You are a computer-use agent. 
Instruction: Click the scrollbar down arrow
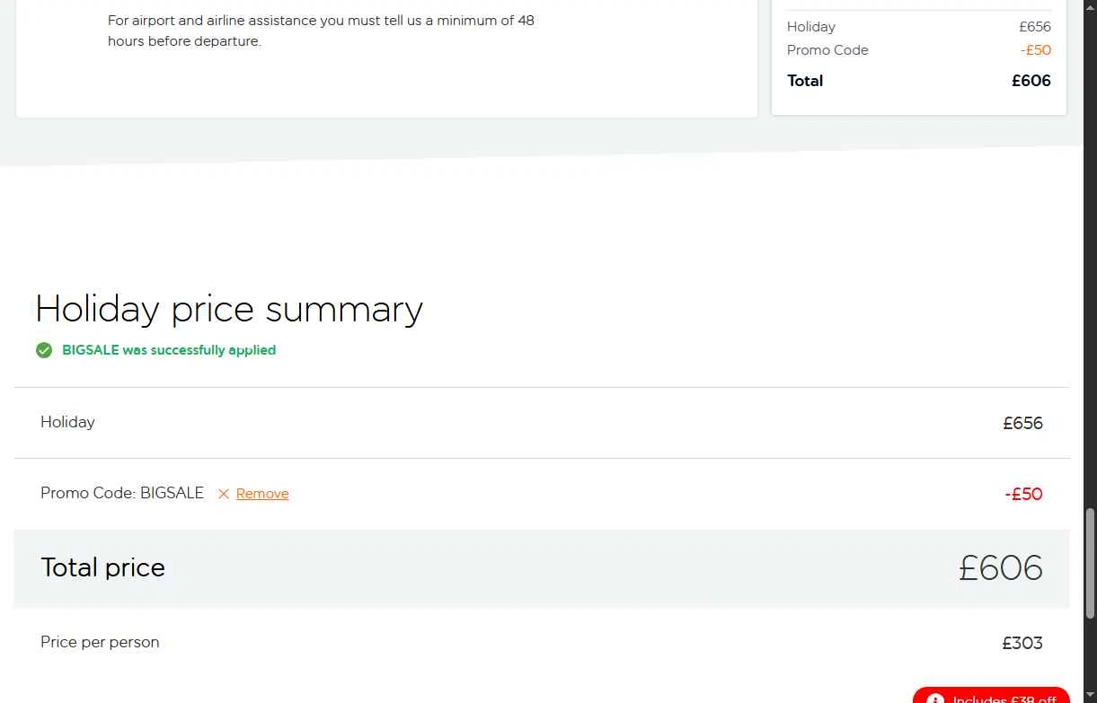tap(1091, 695)
